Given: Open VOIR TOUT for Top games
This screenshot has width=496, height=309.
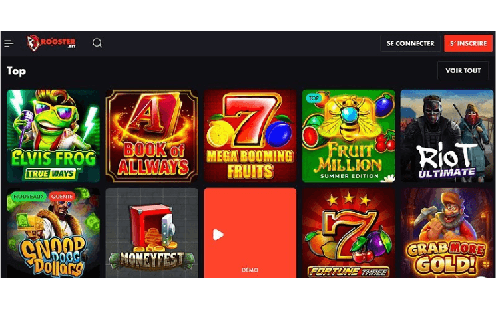Looking at the screenshot, I should point(463,70).
